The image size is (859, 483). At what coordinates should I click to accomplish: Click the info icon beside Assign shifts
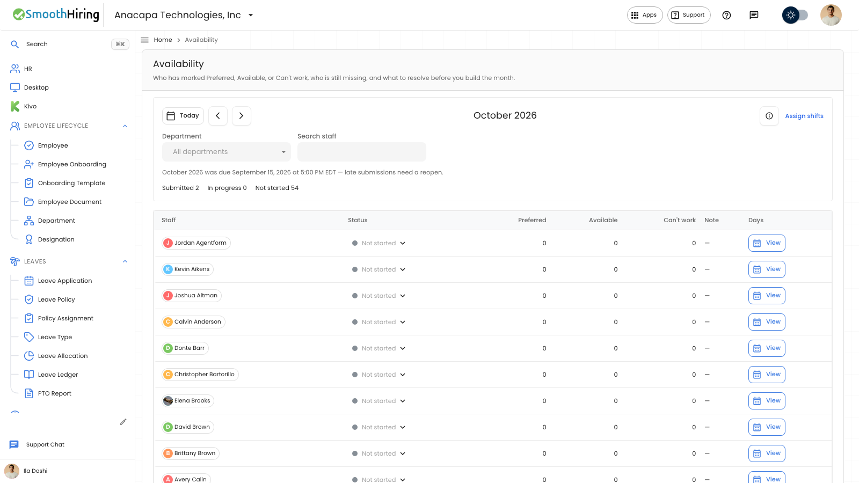pyautogui.click(x=769, y=116)
